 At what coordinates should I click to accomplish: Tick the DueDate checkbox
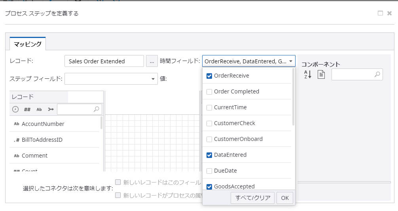click(209, 171)
